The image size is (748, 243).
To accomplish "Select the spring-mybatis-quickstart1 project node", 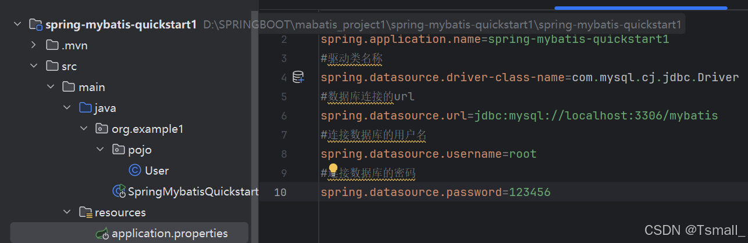I will pos(121,24).
